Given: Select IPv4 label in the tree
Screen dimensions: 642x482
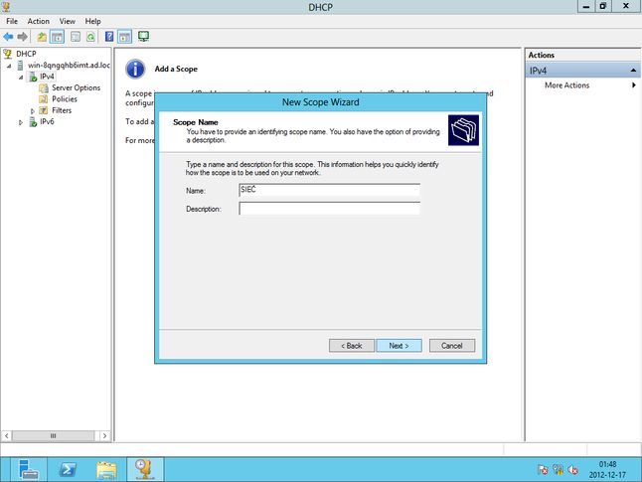Looking at the screenshot, I should pos(47,77).
